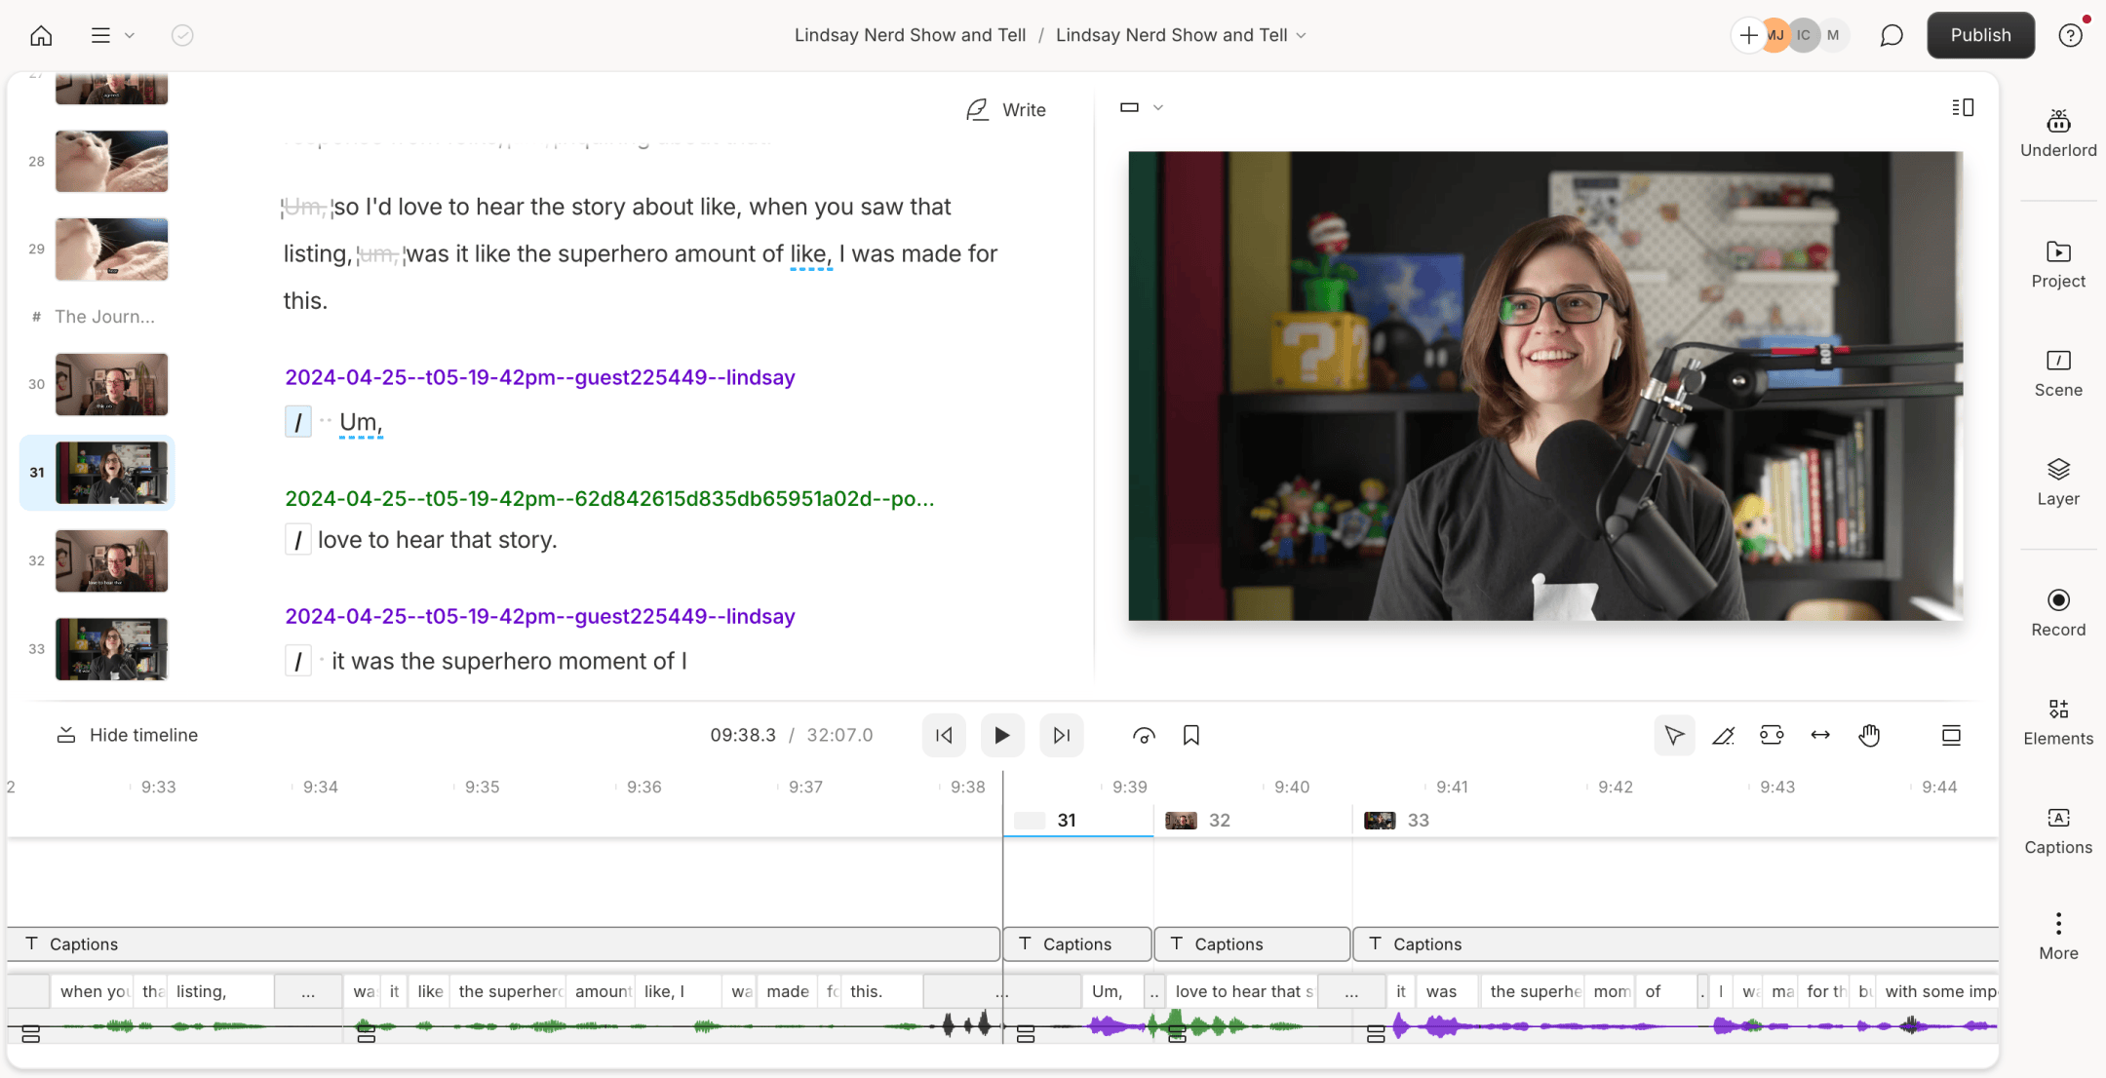Open the Captions panel in sidebar
2106x1078 pixels.
click(2058, 831)
